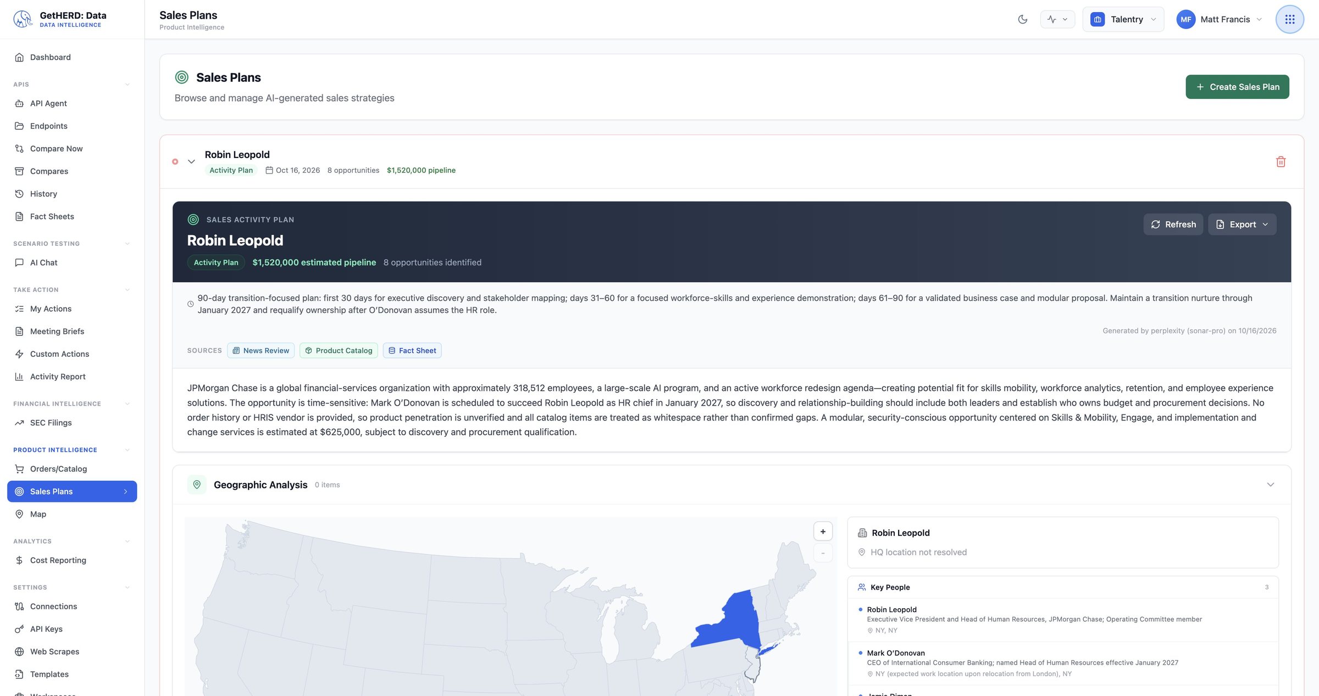The height and width of the screenshot is (696, 1319).
Task: Click the Activity Report chart icon
Action: [x=19, y=377]
